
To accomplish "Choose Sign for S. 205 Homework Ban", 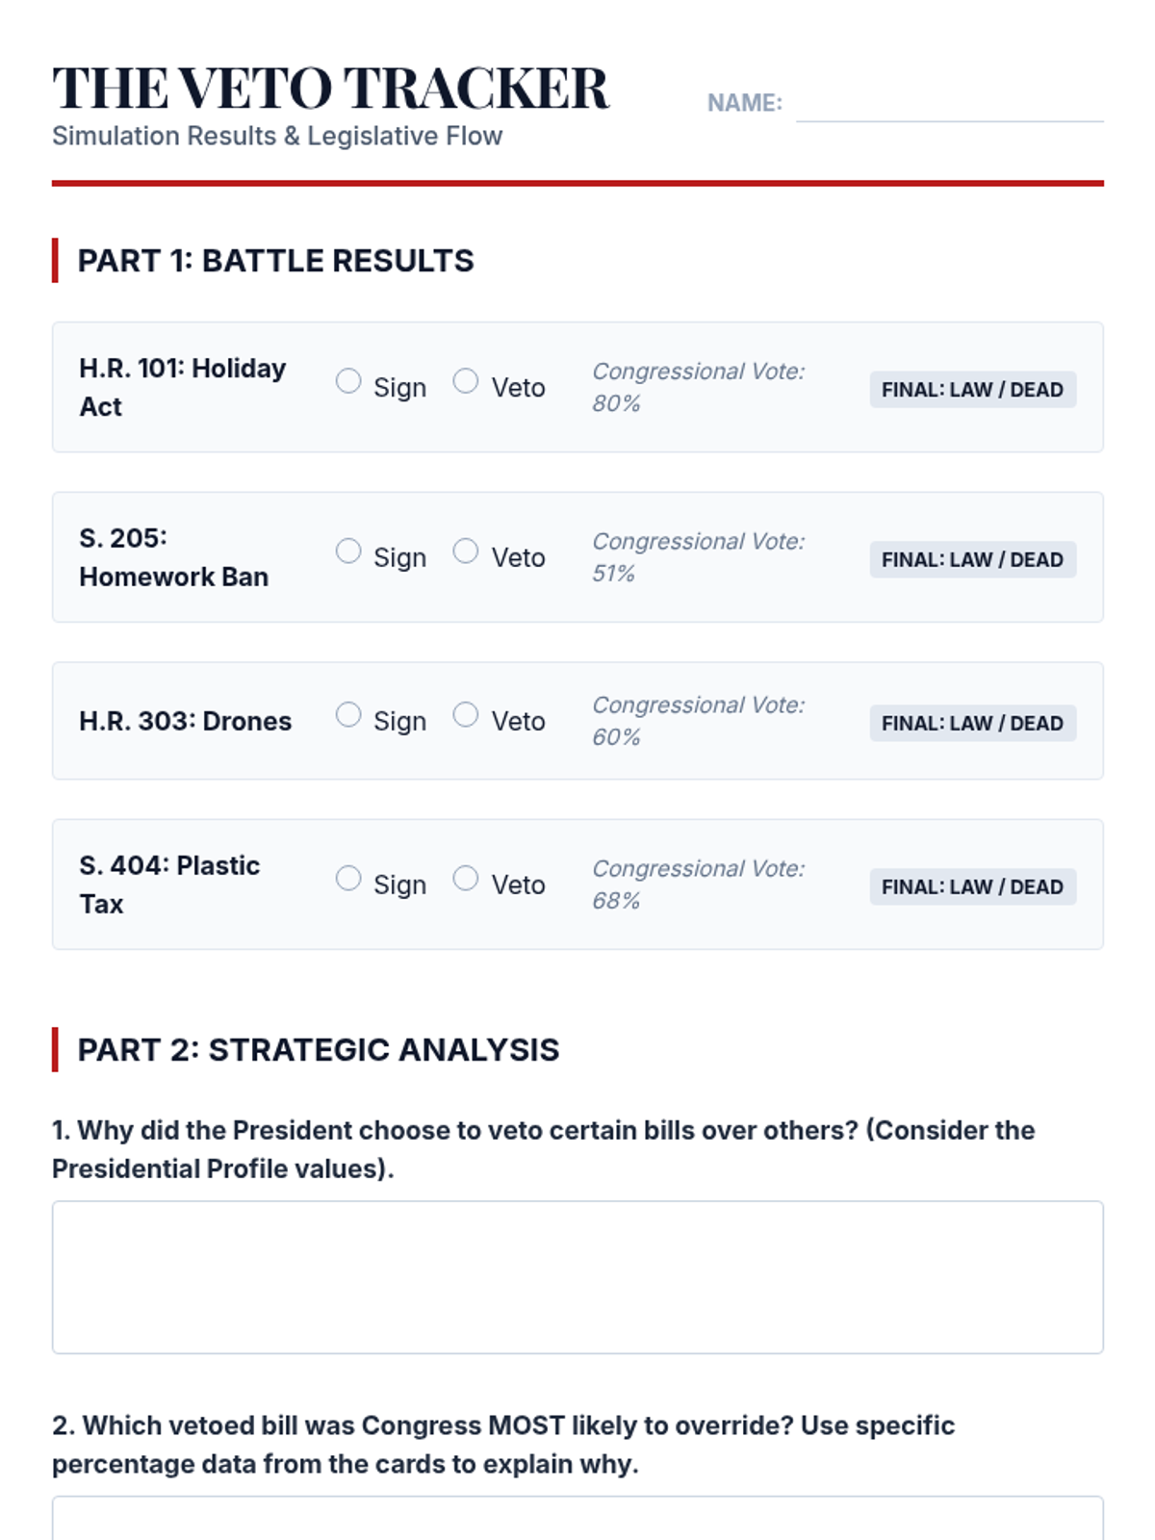I will pyautogui.click(x=348, y=551).
